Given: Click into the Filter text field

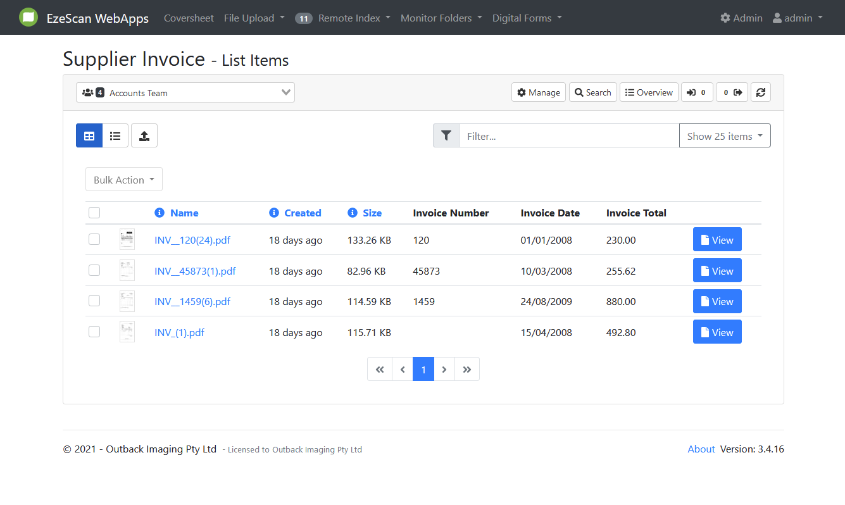Looking at the screenshot, I should pyautogui.click(x=568, y=136).
